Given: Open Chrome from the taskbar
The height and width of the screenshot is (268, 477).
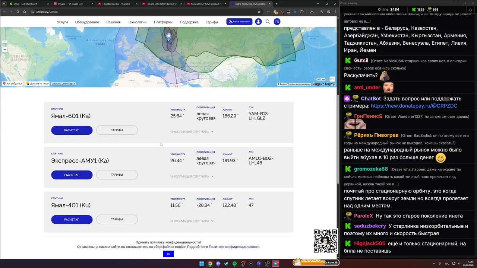Looking at the screenshot, I should pos(210,264).
